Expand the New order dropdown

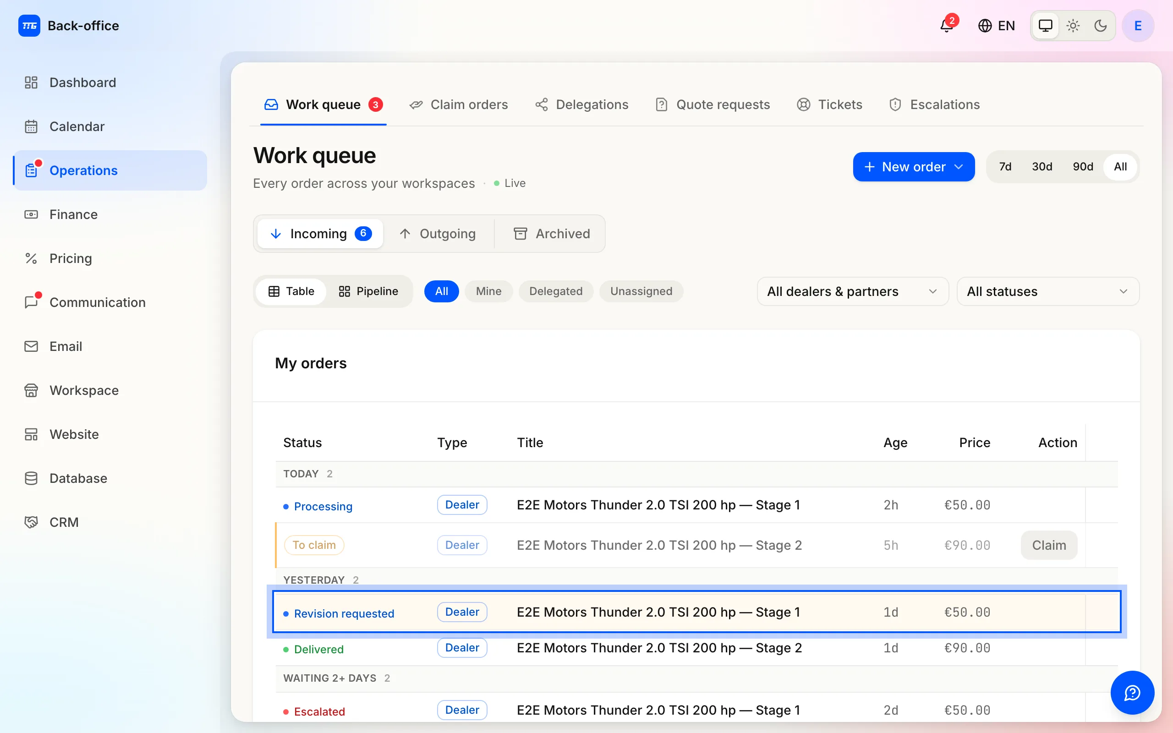[x=913, y=167]
